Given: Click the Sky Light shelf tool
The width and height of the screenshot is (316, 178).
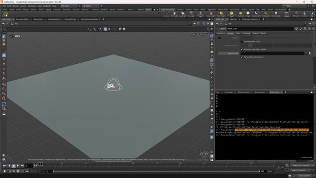Looking at the screenshot, I should tap(240, 14).
